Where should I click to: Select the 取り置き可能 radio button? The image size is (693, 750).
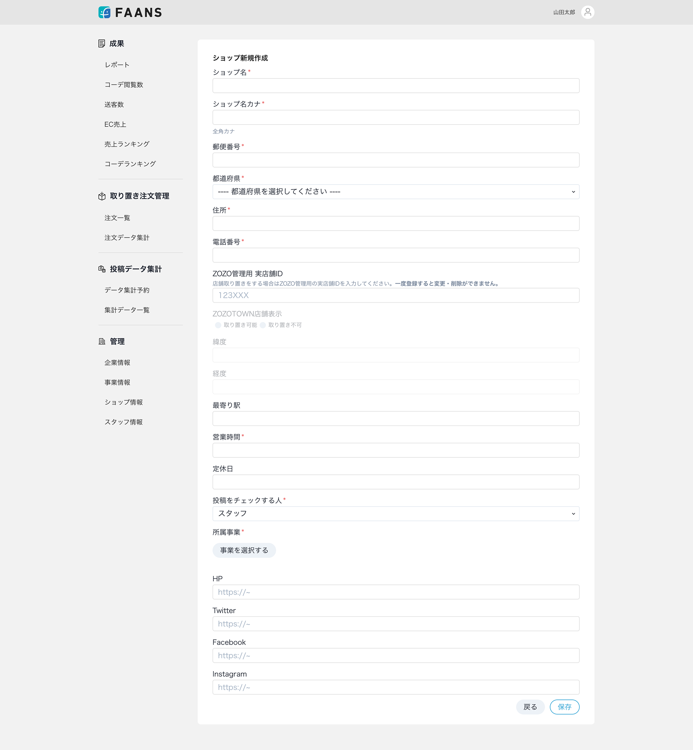pos(218,325)
